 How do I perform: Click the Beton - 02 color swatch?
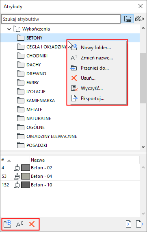(x=26, y=168)
